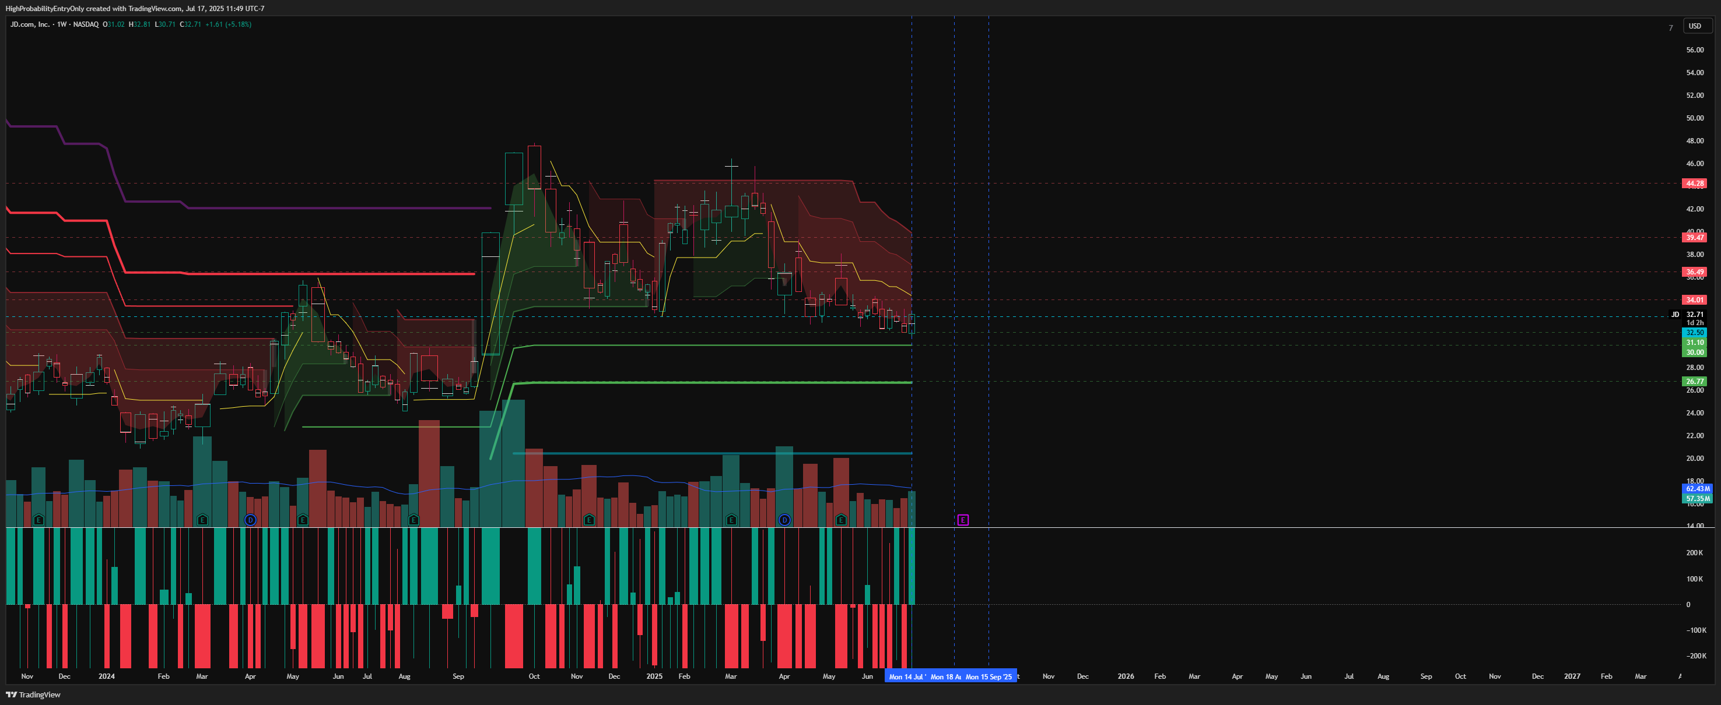Click the high value H32.81
This screenshot has height=705, width=1721.
pyautogui.click(x=139, y=24)
